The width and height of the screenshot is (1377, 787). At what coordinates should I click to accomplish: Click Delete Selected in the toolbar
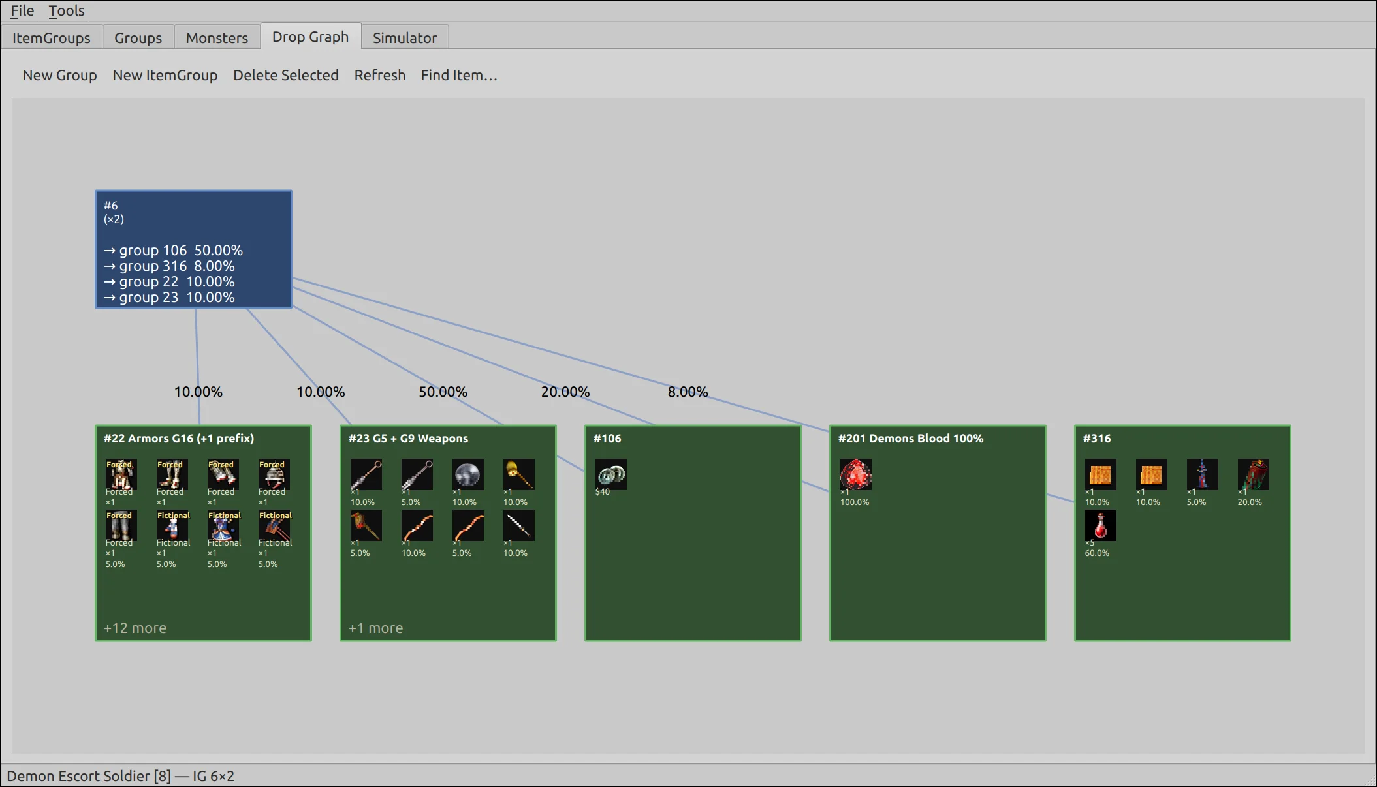pos(286,75)
